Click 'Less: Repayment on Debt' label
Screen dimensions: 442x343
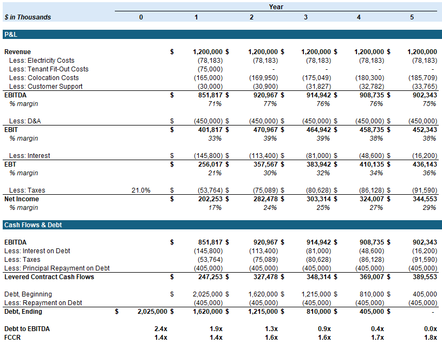pos(43,303)
